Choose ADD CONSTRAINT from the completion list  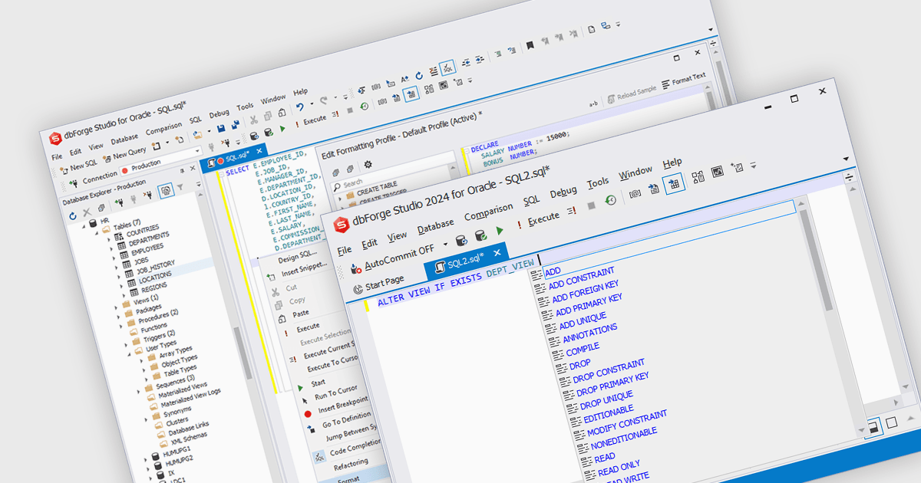coord(581,278)
